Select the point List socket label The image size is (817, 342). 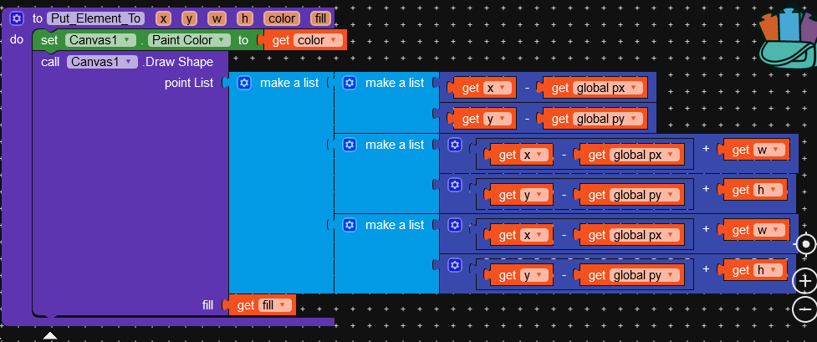click(189, 83)
